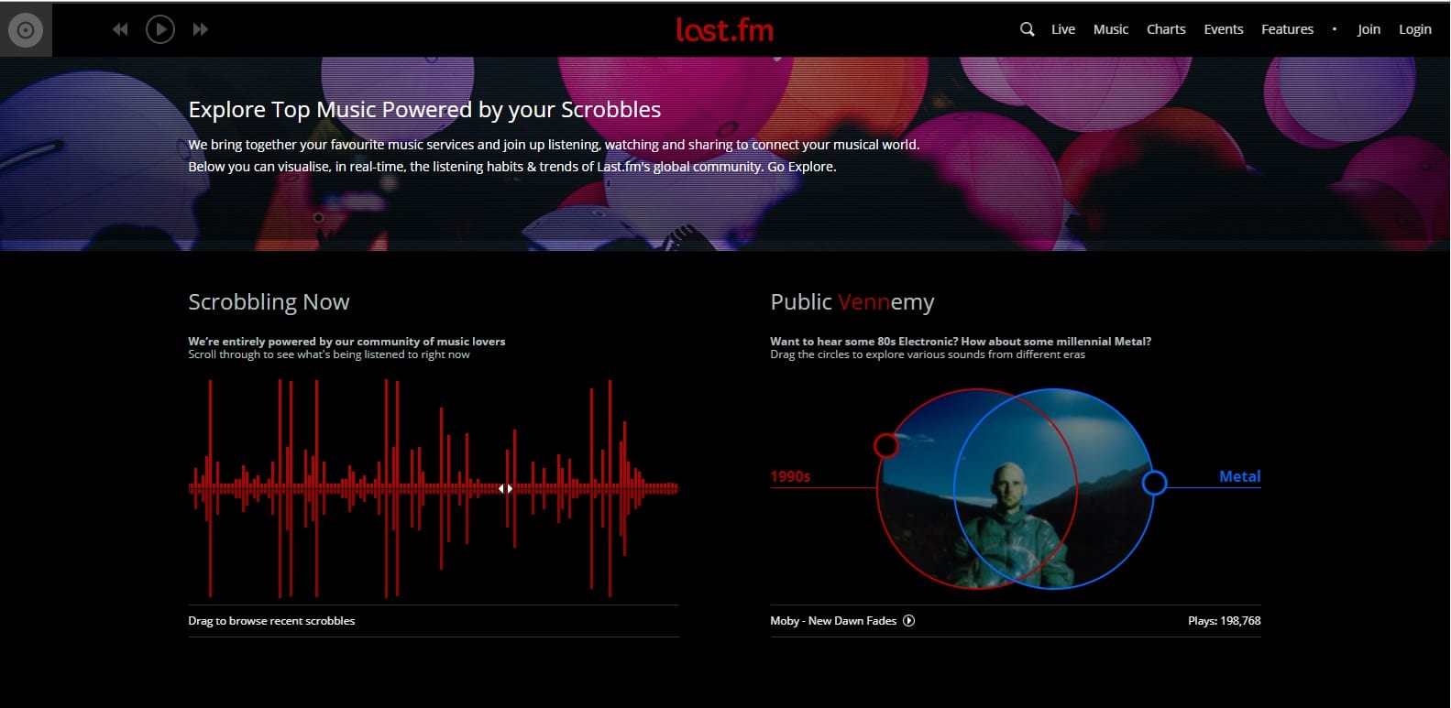Select the 1990s era label
Viewport: 1451px width, 708px height.
(x=790, y=476)
